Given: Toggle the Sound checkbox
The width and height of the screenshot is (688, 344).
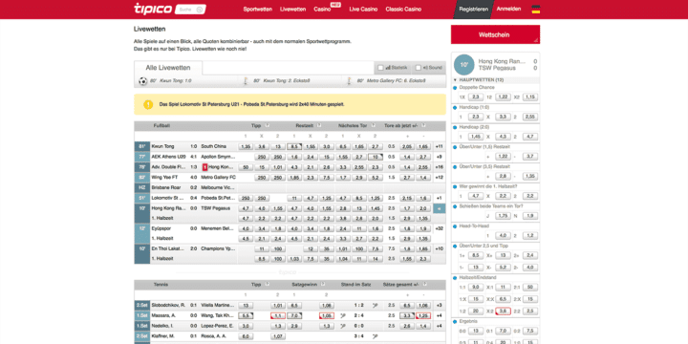Looking at the screenshot, I should 419,68.
